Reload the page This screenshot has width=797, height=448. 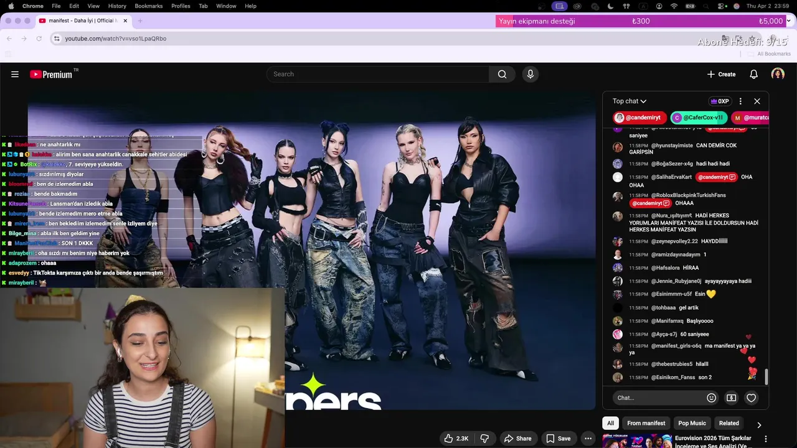[39, 39]
